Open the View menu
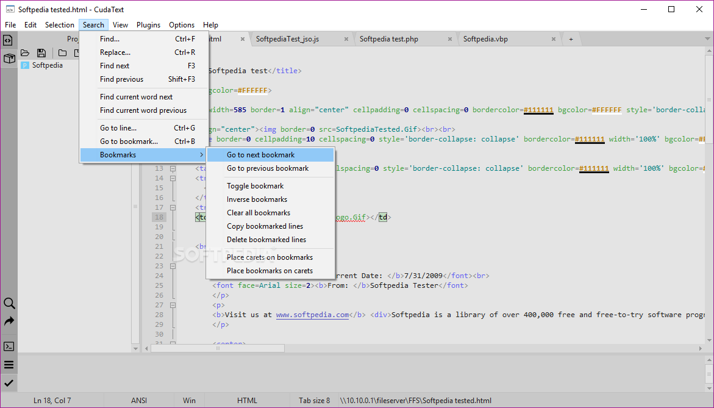The width and height of the screenshot is (714, 408). click(x=120, y=24)
